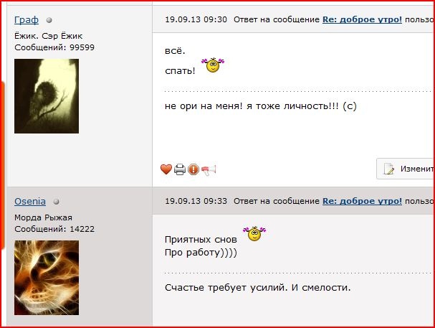Open Osenia's user profile link
Image resolution: width=435 pixels, height=328 pixels.
point(30,201)
